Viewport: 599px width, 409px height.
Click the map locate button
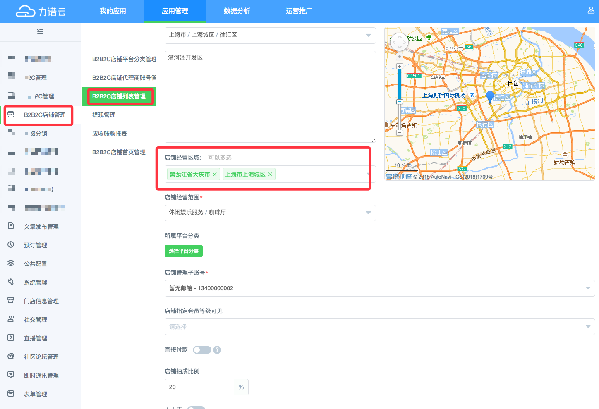pos(400,57)
